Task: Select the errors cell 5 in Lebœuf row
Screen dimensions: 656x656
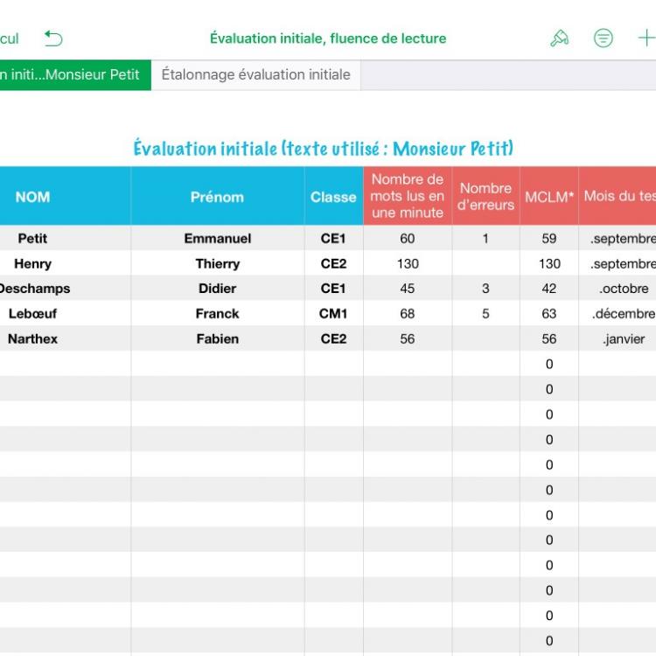Action: [485, 313]
